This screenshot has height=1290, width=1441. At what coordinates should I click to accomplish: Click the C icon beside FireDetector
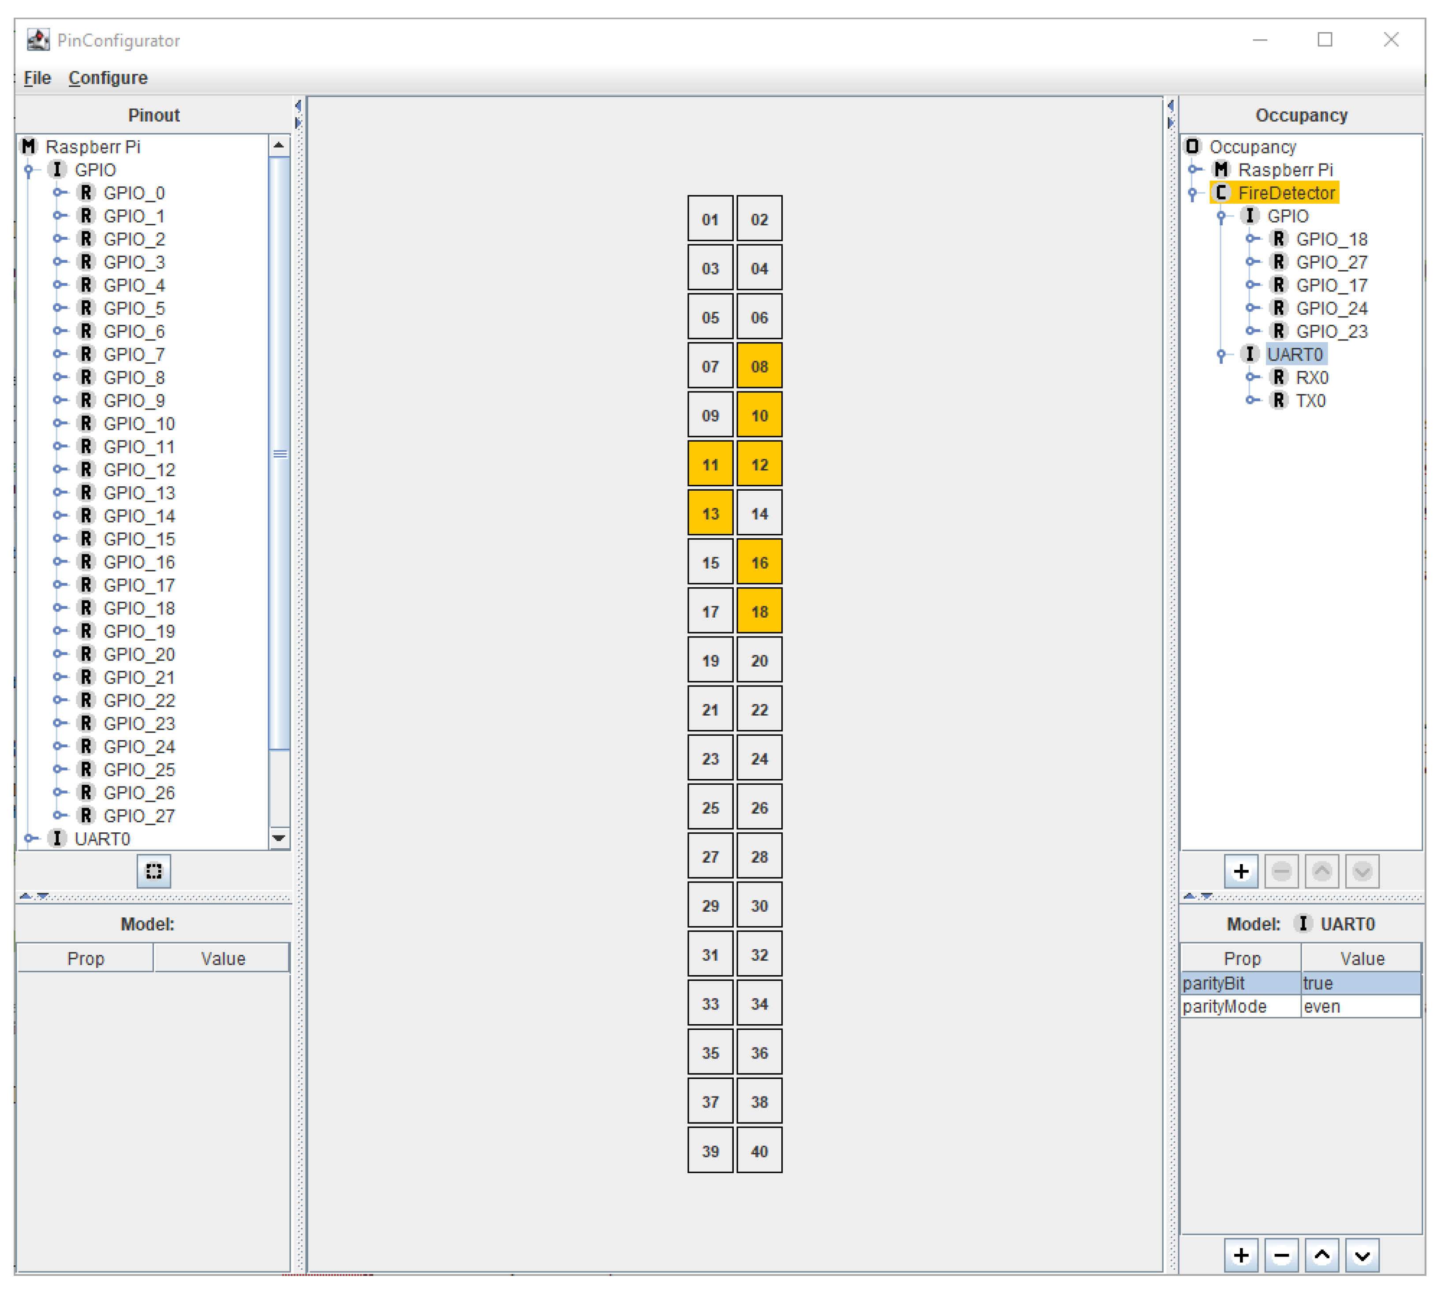click(1221, 193)
